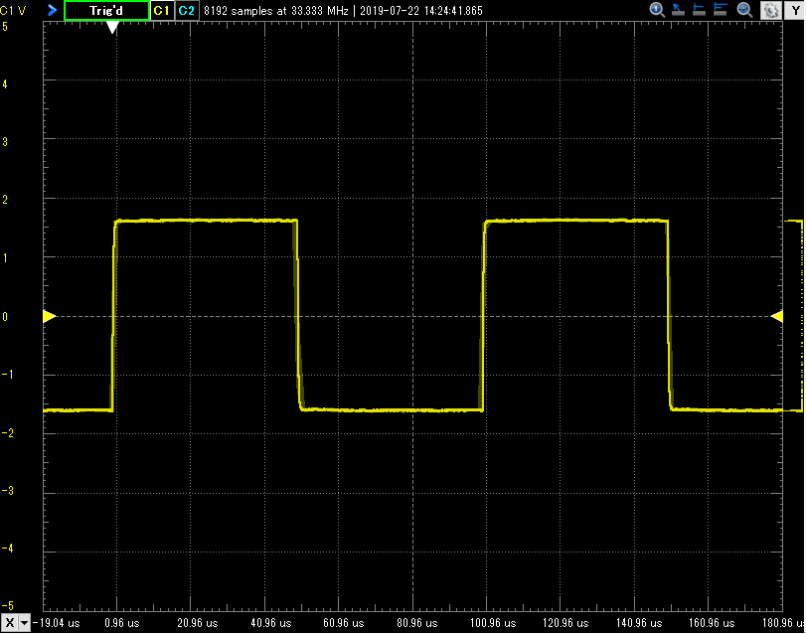Click the 120.96 us time axis label
Screen dimensions: 806x634
click(x=565, y=623)
